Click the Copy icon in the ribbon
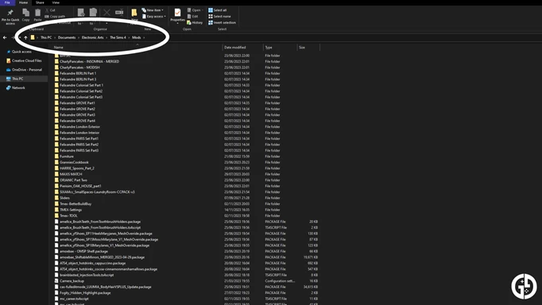The width and height of the screenshot is (542, 305). tap(26, 14)
